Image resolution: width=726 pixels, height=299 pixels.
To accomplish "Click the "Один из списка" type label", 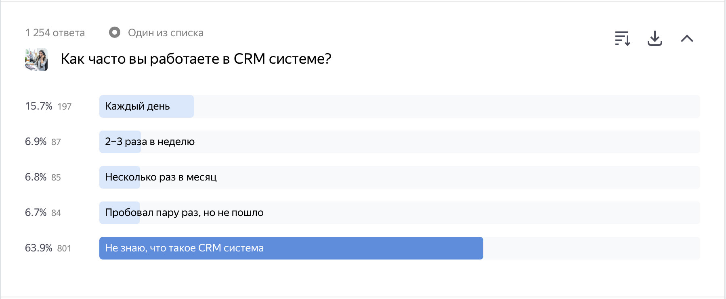I will pos(166,33).
